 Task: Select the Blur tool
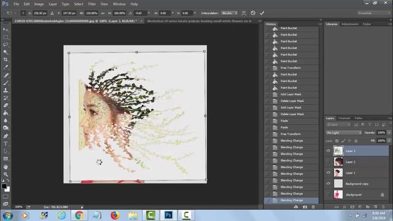(x=6, y=120)
